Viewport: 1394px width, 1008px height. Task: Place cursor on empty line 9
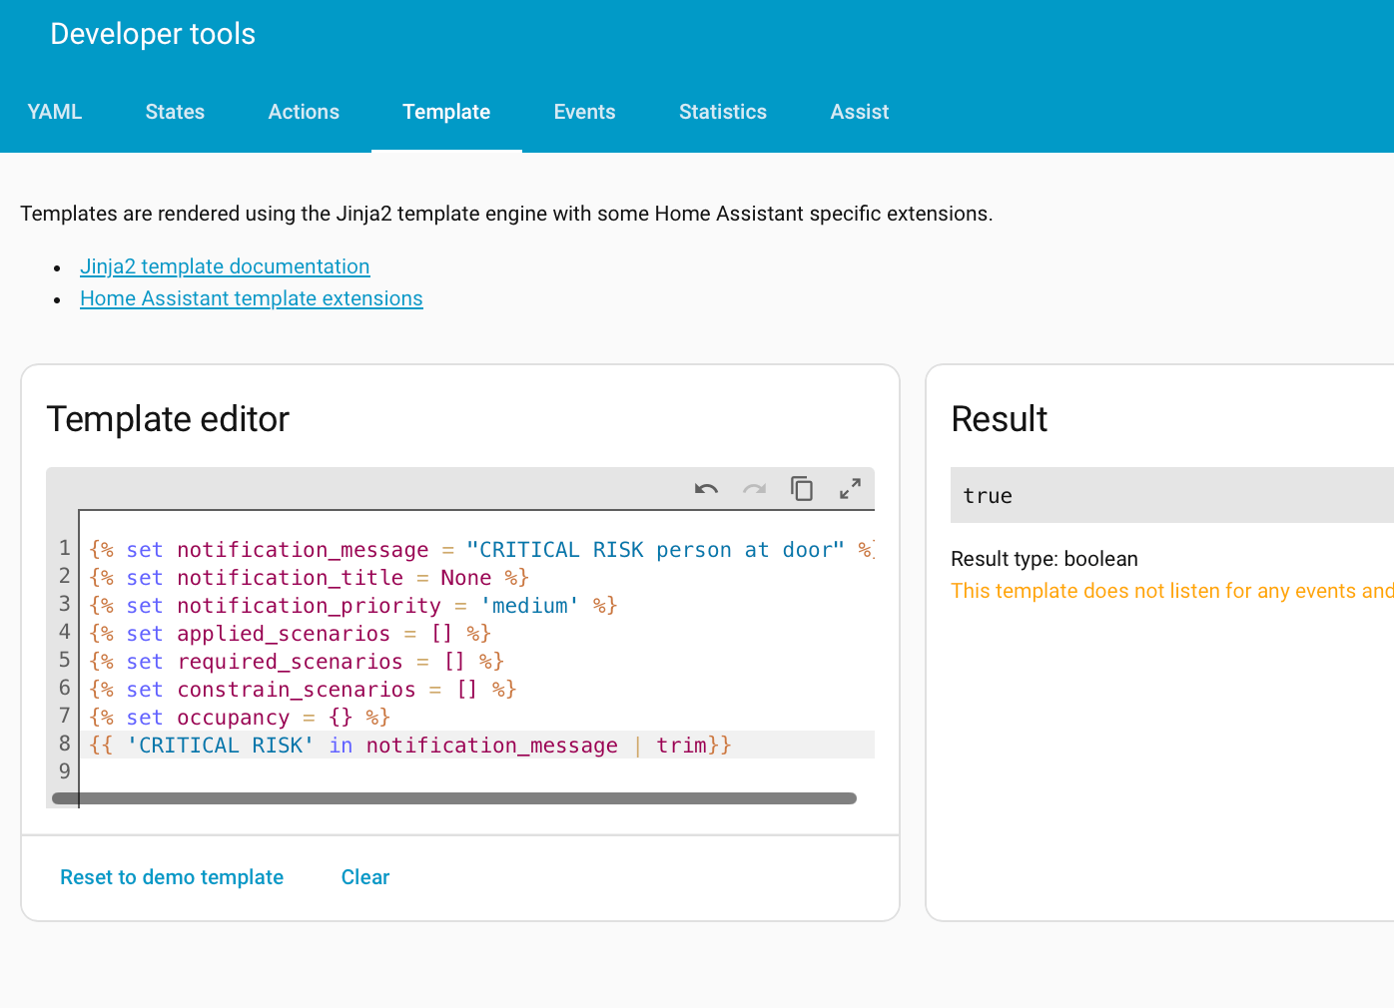[x=399, y=771]
